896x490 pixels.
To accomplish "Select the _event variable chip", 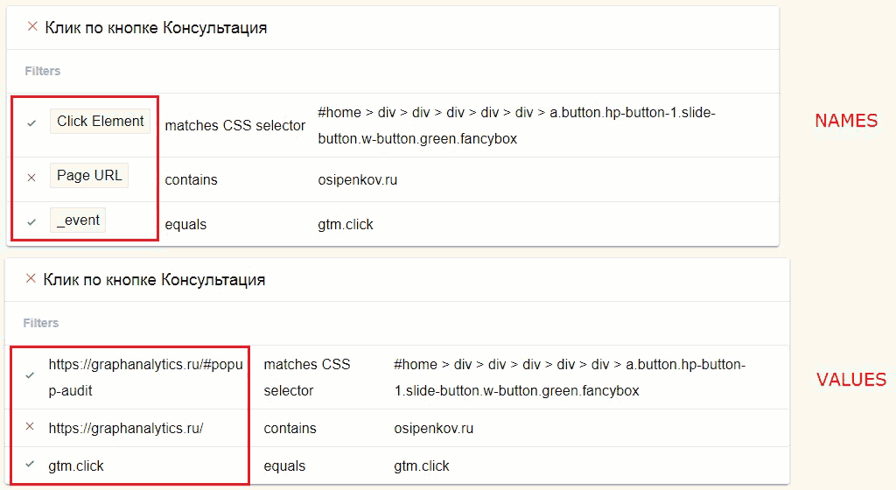I will pyautogui.click(x=78, y=220).
